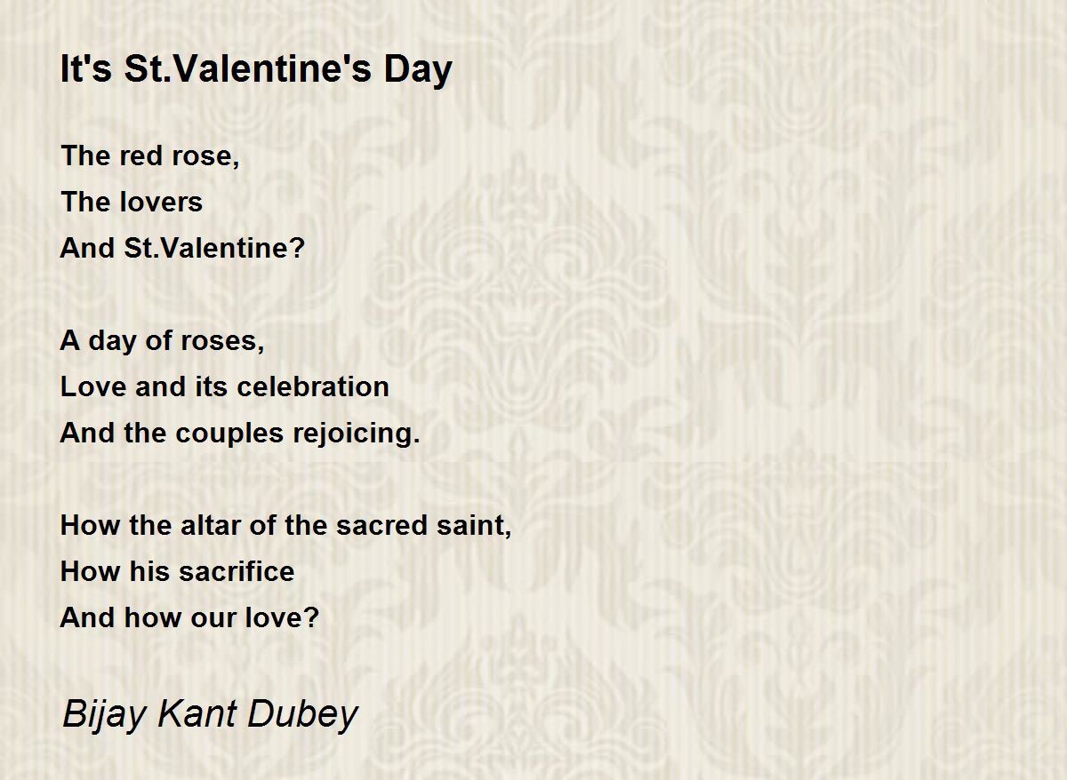
Task: Click the poem title It's St.Valentine's Day
Action: (256, 69)
